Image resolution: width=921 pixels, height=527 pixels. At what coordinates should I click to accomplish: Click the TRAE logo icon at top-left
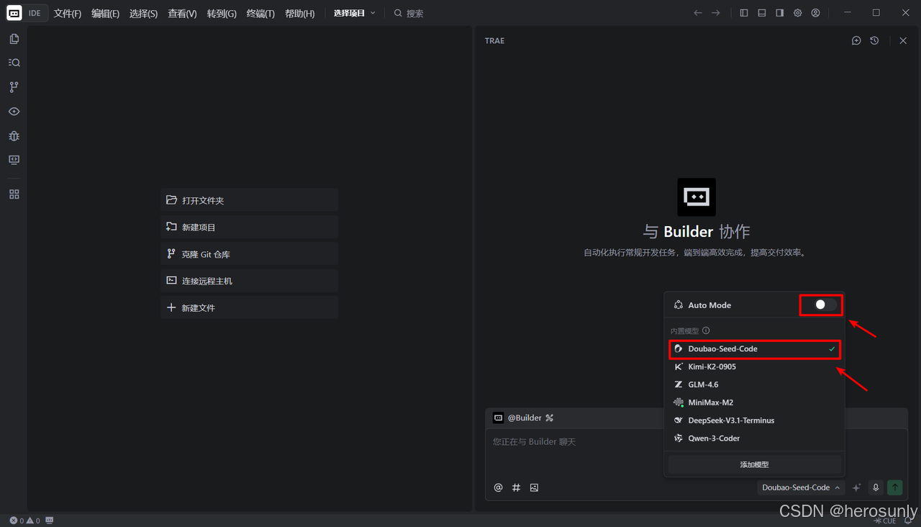point(14,13)
